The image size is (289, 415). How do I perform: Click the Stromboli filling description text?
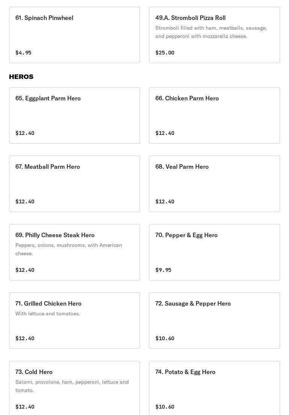211,32
